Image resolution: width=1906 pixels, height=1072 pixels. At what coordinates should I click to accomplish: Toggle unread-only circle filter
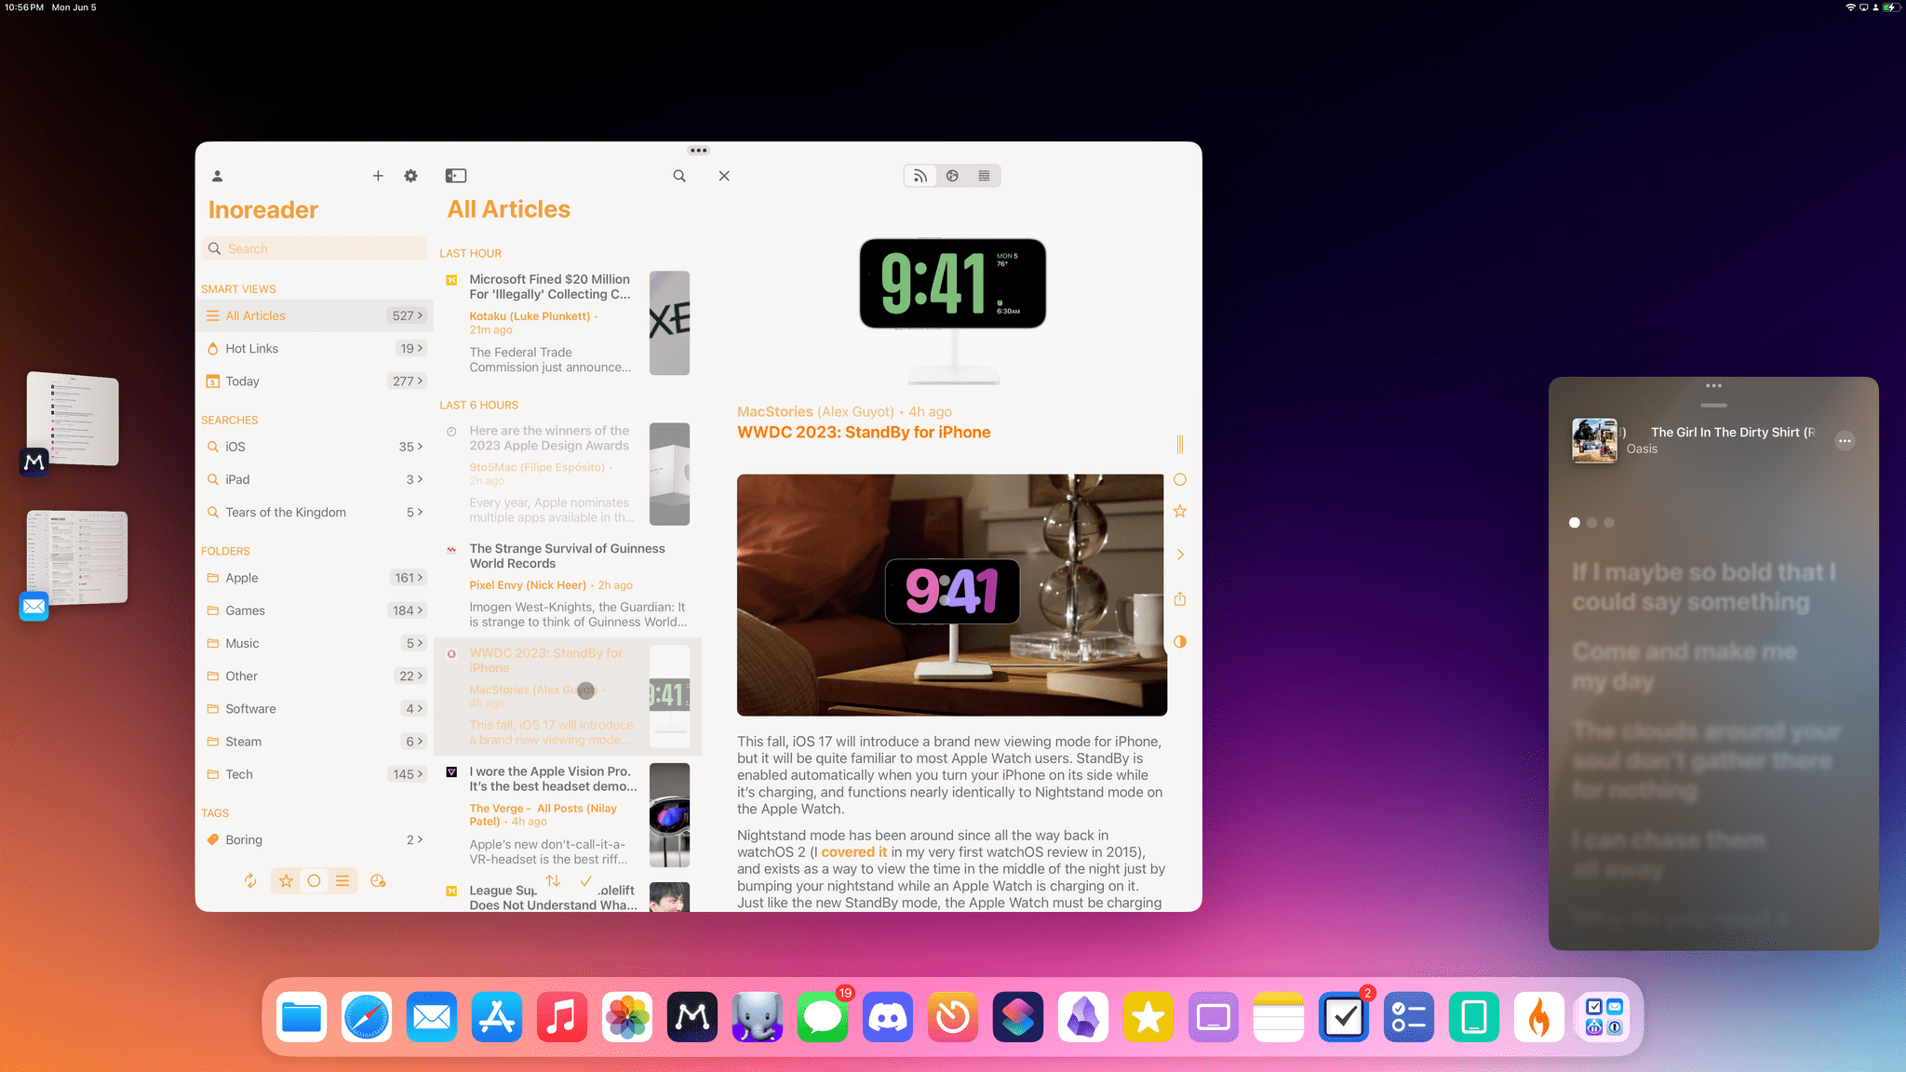click(x=315, y=880)
